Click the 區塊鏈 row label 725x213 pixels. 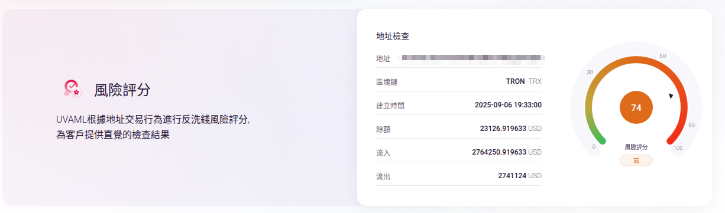click(x=387, y=81)
